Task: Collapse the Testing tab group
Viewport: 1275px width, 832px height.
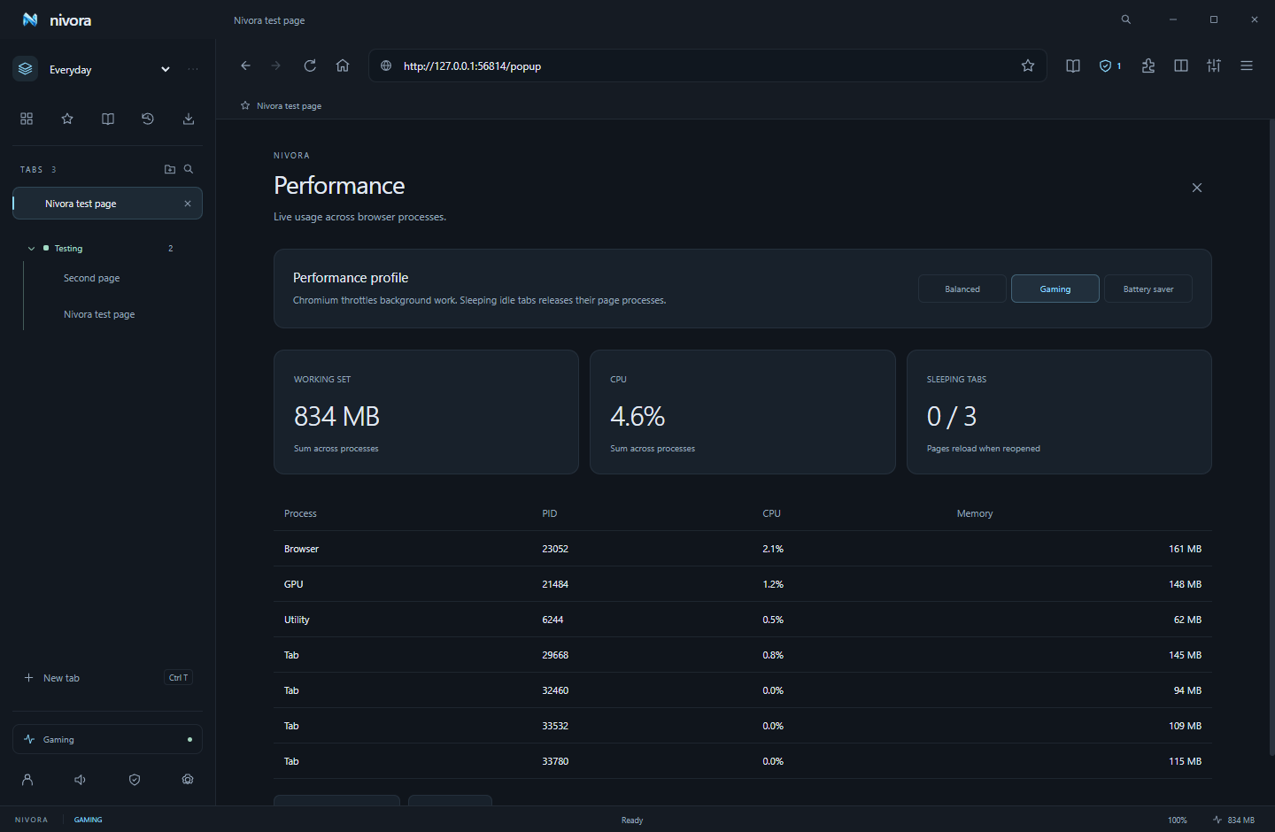Action: (x=32, y=249)
